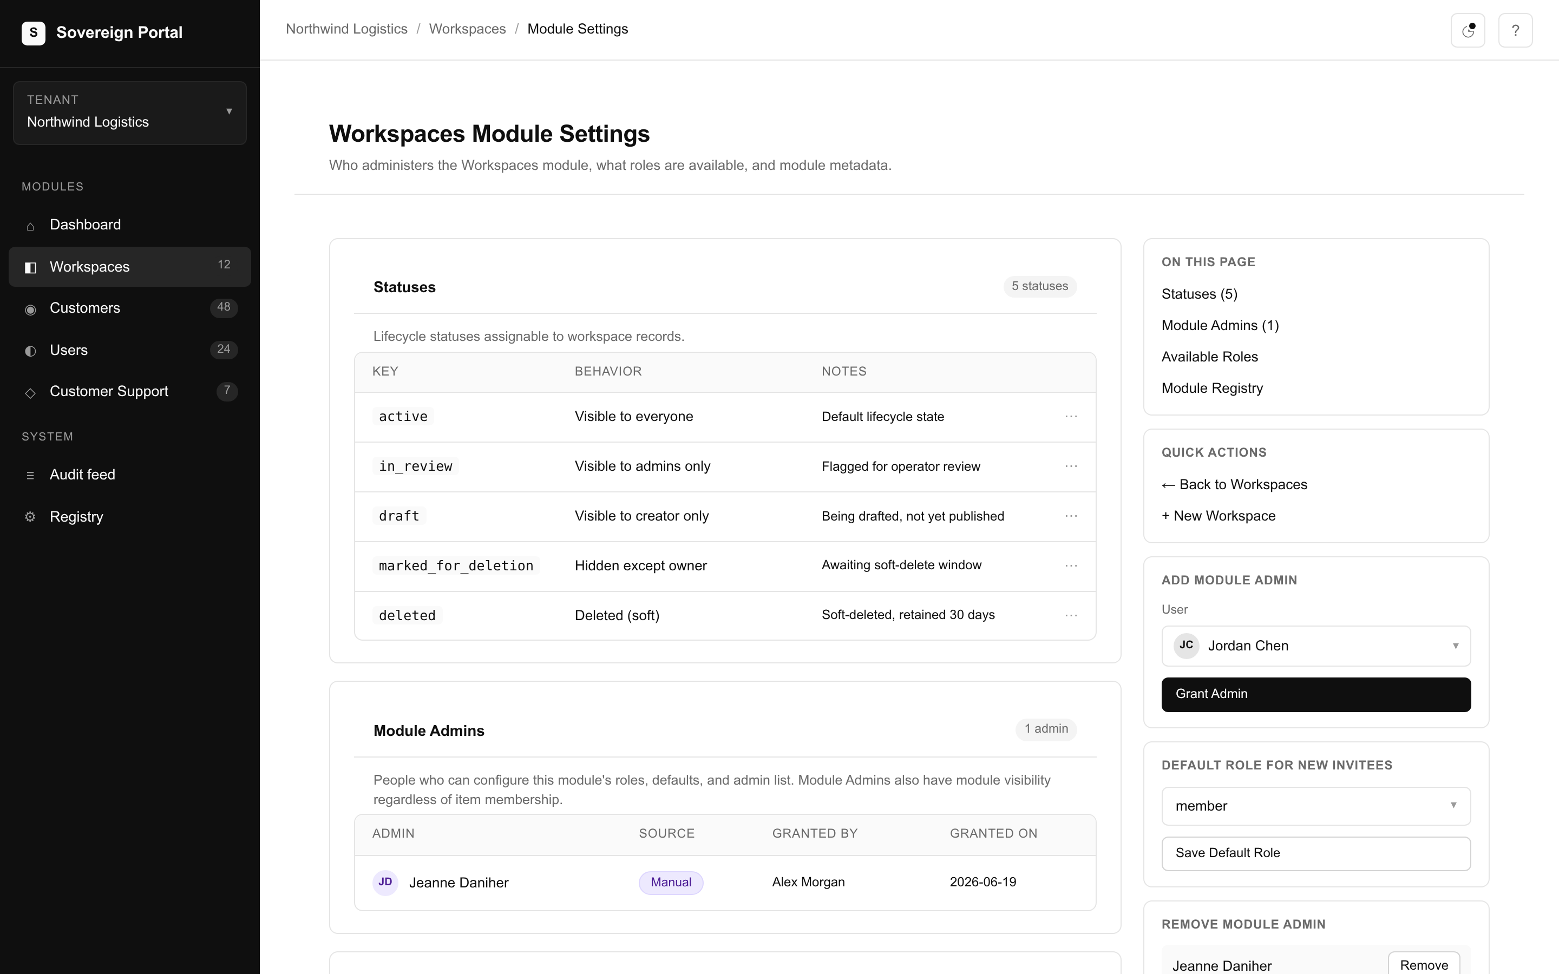
Task: Click Back to Workspaces quick action
Action: (1234, 484)
